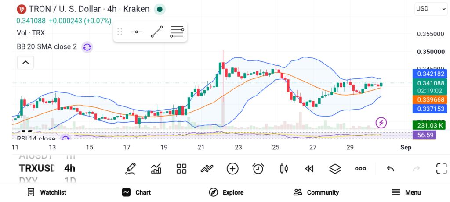Open the Explore tab
The width and height of the screenshot is (450, 202).
click(226, 192)
